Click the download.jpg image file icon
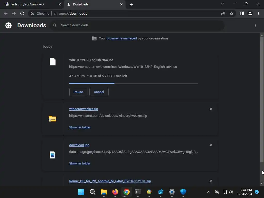264x198 pixels. (53, 155)
